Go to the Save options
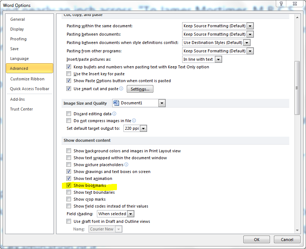 (x=15, y=49)
